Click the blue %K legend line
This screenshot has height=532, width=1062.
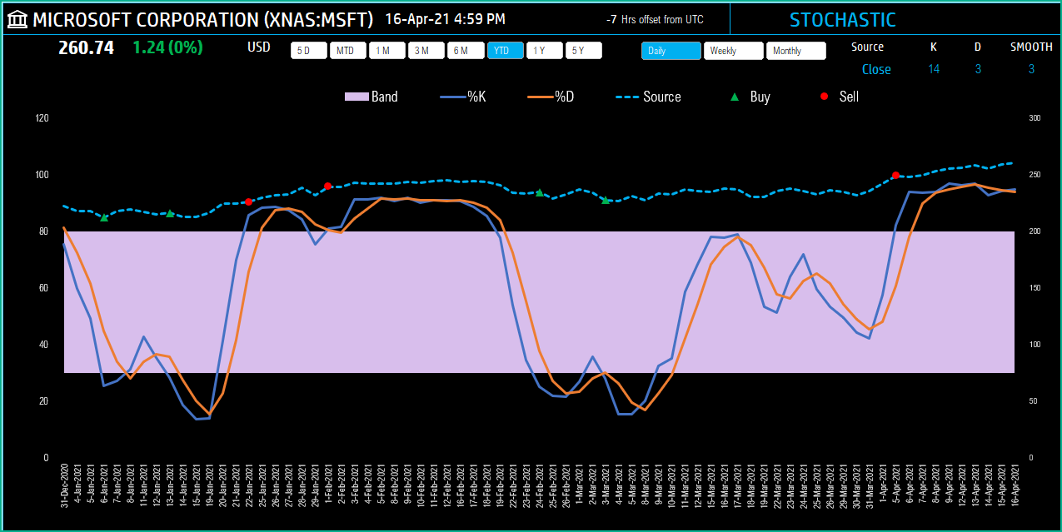coord(451,97)
